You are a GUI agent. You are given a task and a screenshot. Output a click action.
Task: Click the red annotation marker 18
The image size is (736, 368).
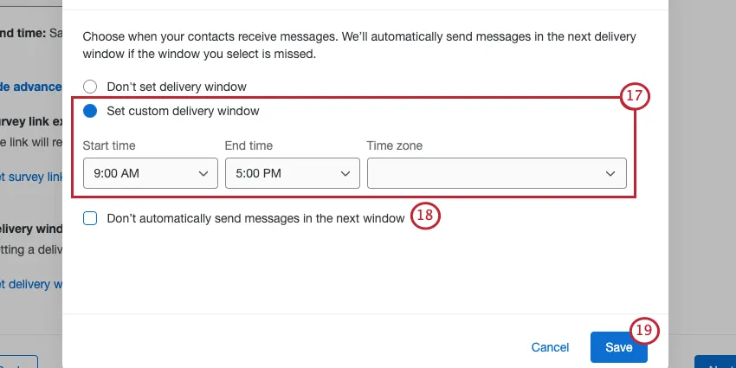pos(425,216)
